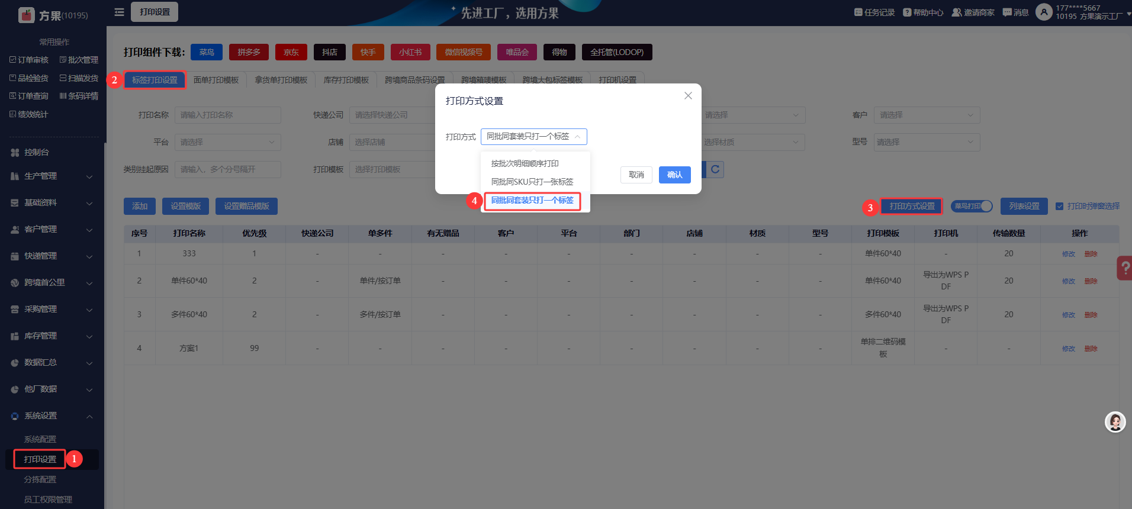
Task: Click the 打印设置 page tab at top
Action: click(155, 12)
